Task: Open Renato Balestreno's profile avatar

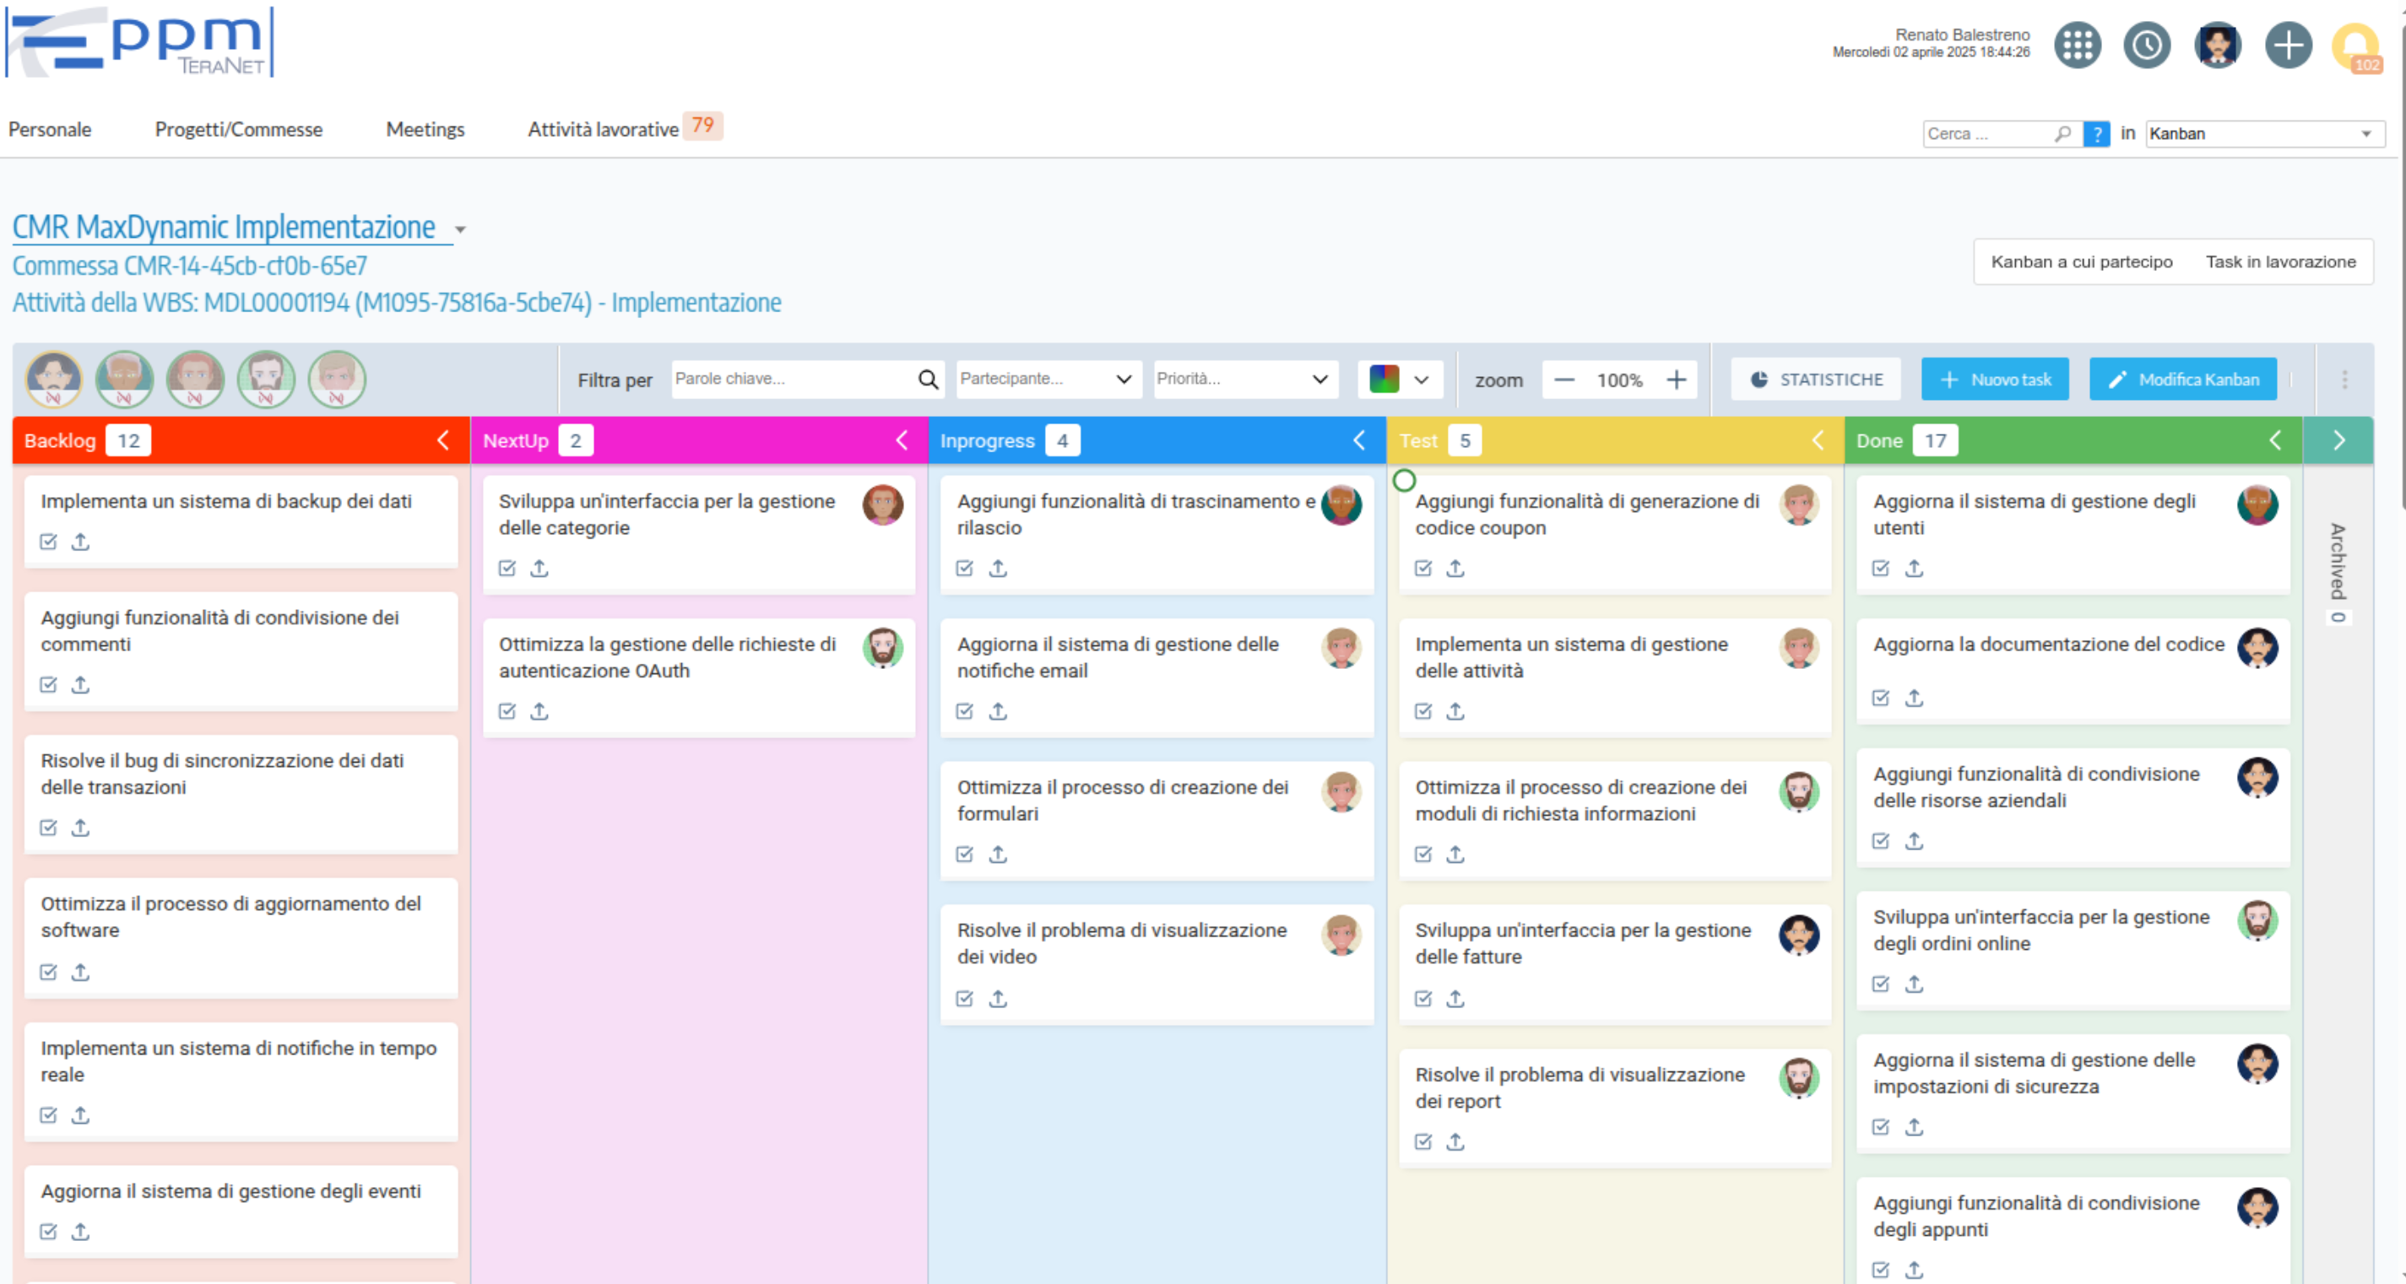Action: point(2218,45)
